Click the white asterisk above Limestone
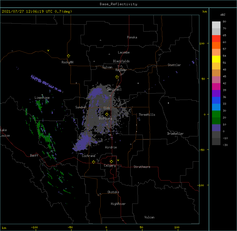 pos(42,95)
